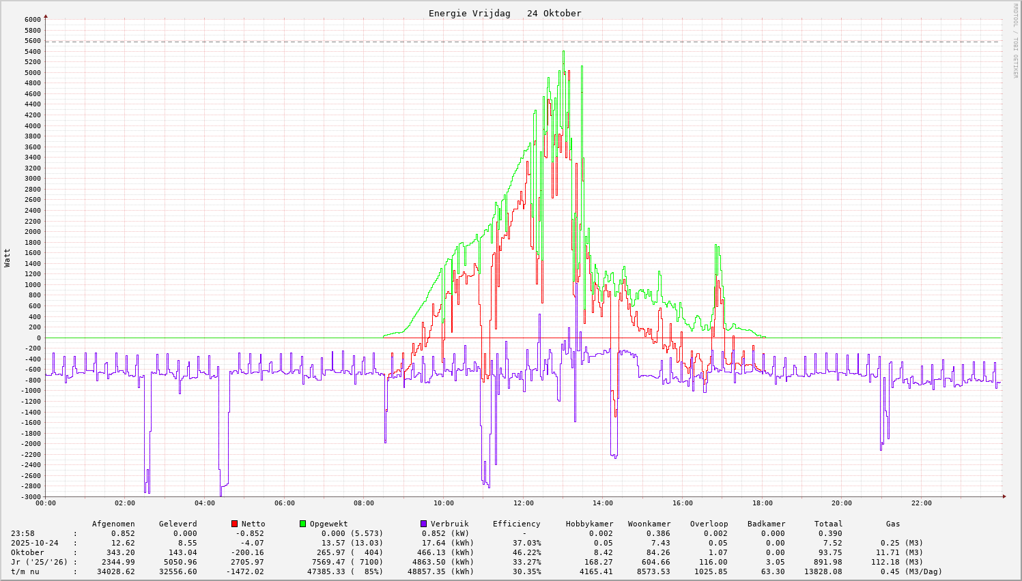Click the Hobbykamer column header
The image size is (1022, 581).
(x=589, y=524)
